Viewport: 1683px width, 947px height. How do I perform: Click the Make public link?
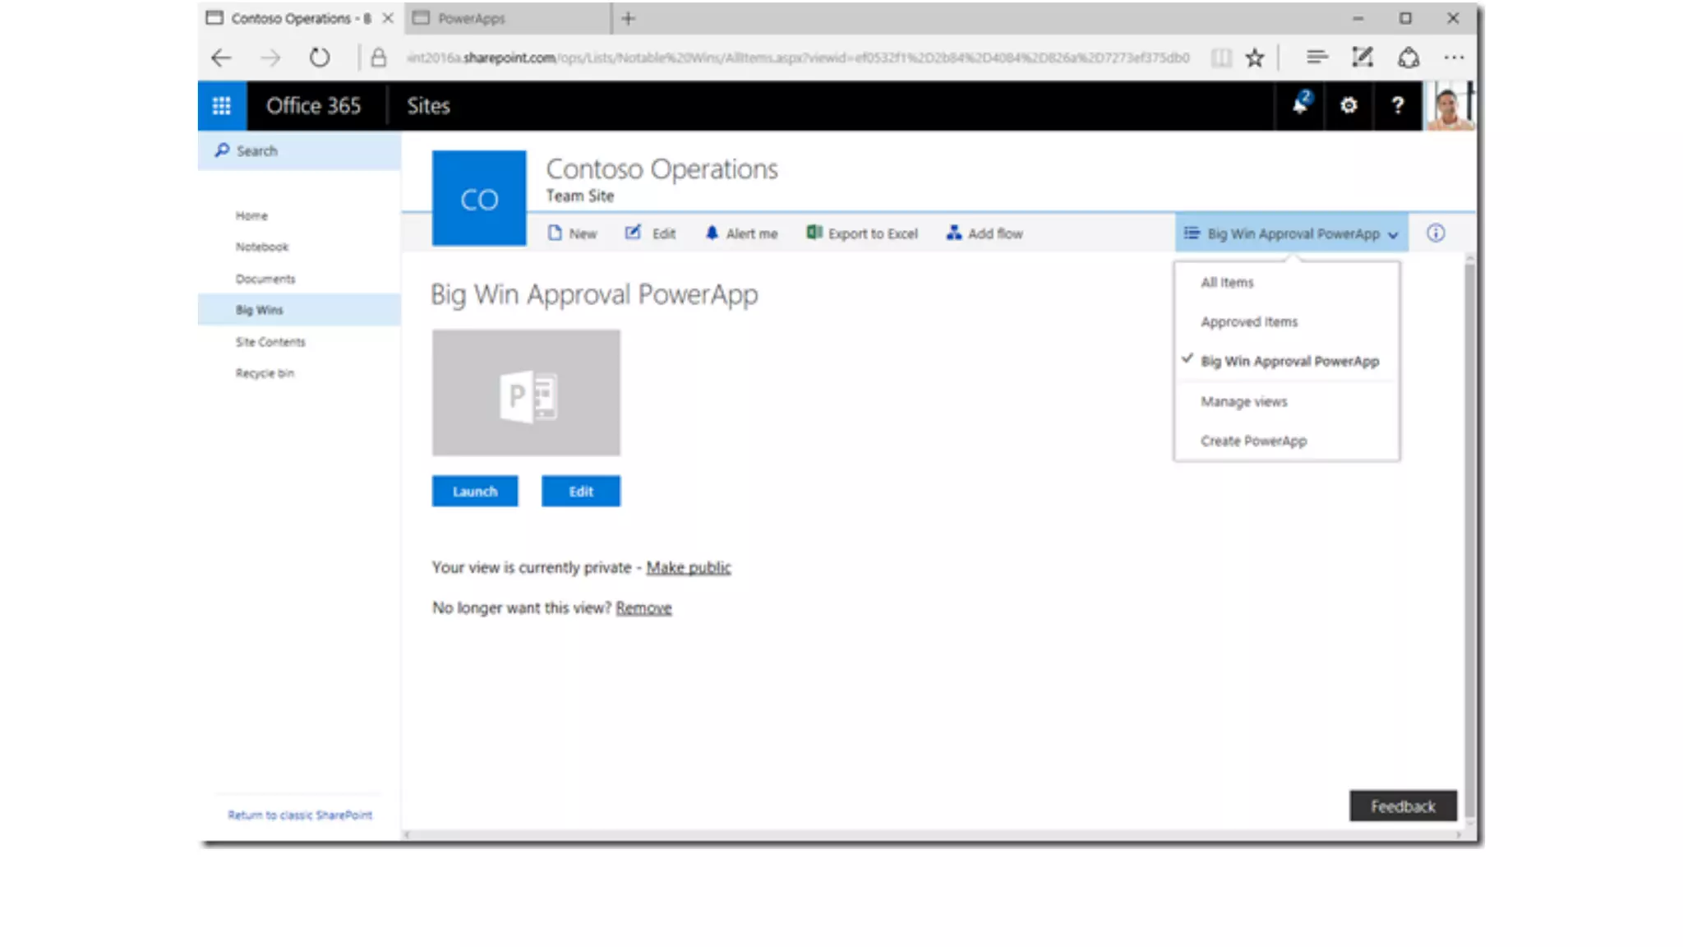click(688, 568)
